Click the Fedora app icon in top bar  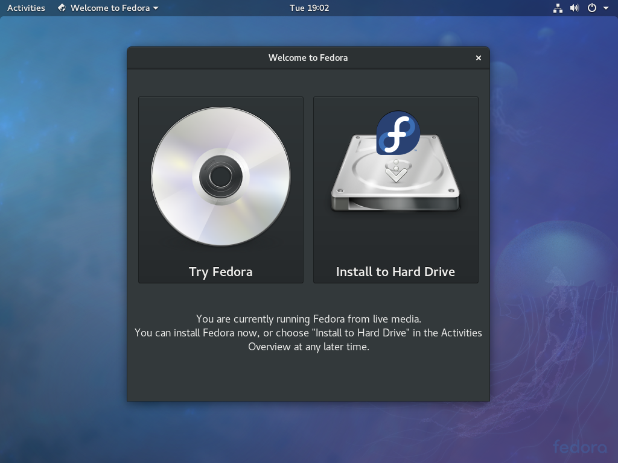[x=62, y=8]
